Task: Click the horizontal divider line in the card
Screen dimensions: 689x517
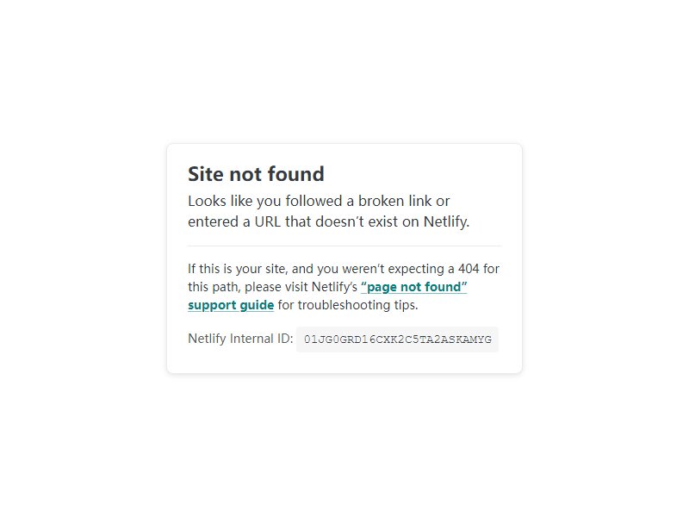Action: tap(344, 246)
